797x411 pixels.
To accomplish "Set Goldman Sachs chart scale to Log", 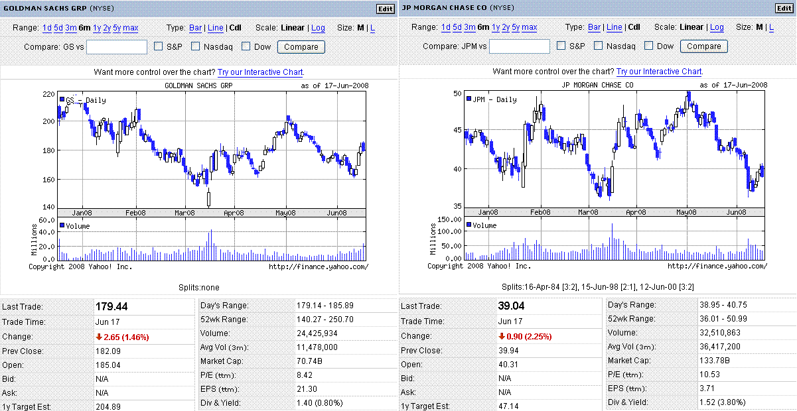I will coord(318,28).
